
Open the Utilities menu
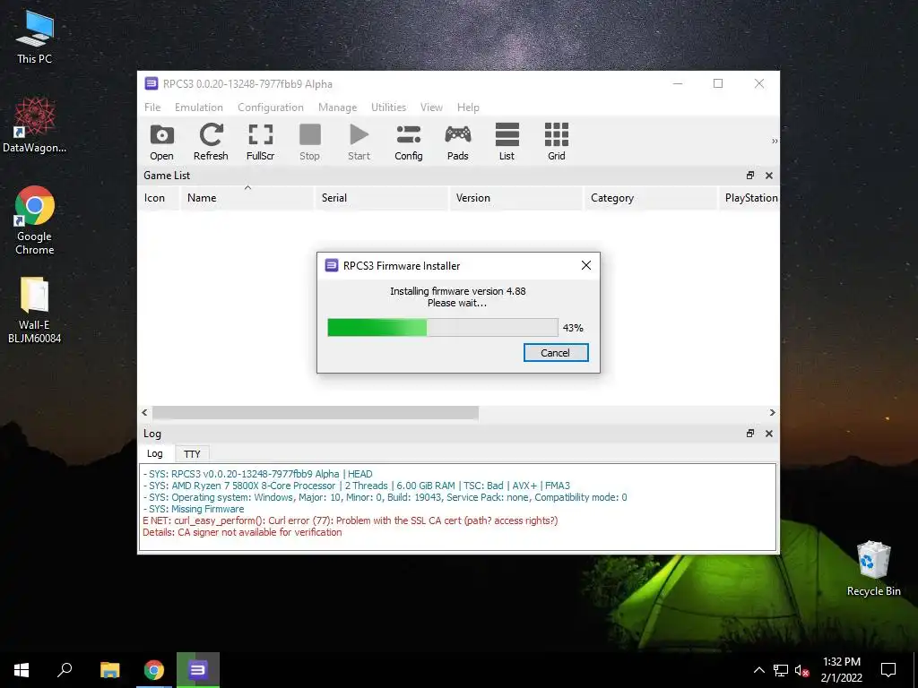388,107
